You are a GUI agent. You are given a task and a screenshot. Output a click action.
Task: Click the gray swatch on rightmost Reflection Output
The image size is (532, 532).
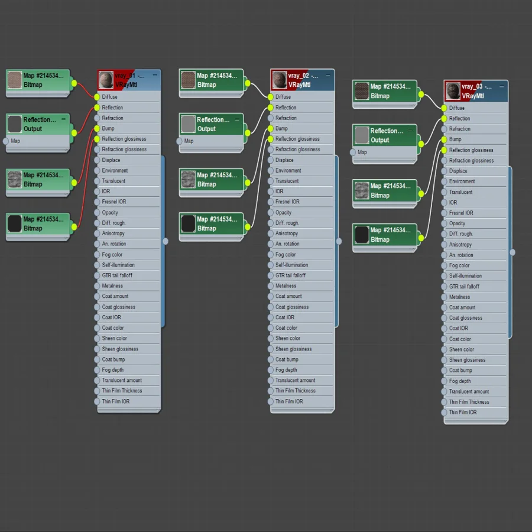(x=362, y=135)
